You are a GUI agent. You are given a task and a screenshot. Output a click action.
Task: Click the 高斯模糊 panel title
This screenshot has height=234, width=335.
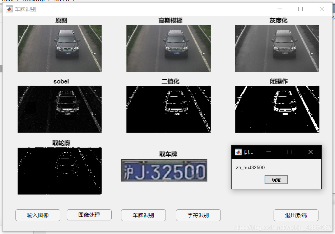coord(170,20)
